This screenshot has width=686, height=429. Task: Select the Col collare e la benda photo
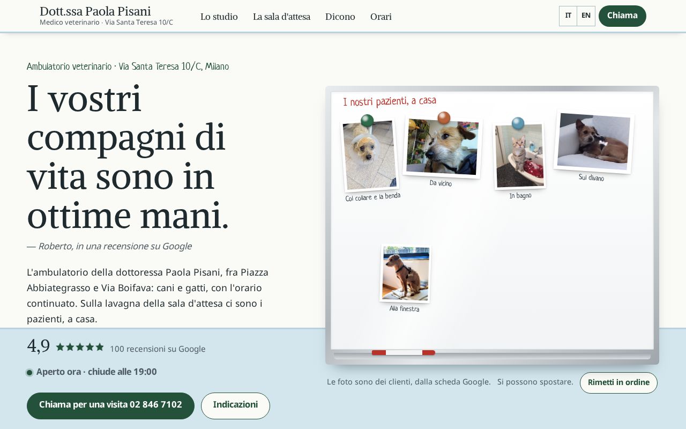coord(369,156)
